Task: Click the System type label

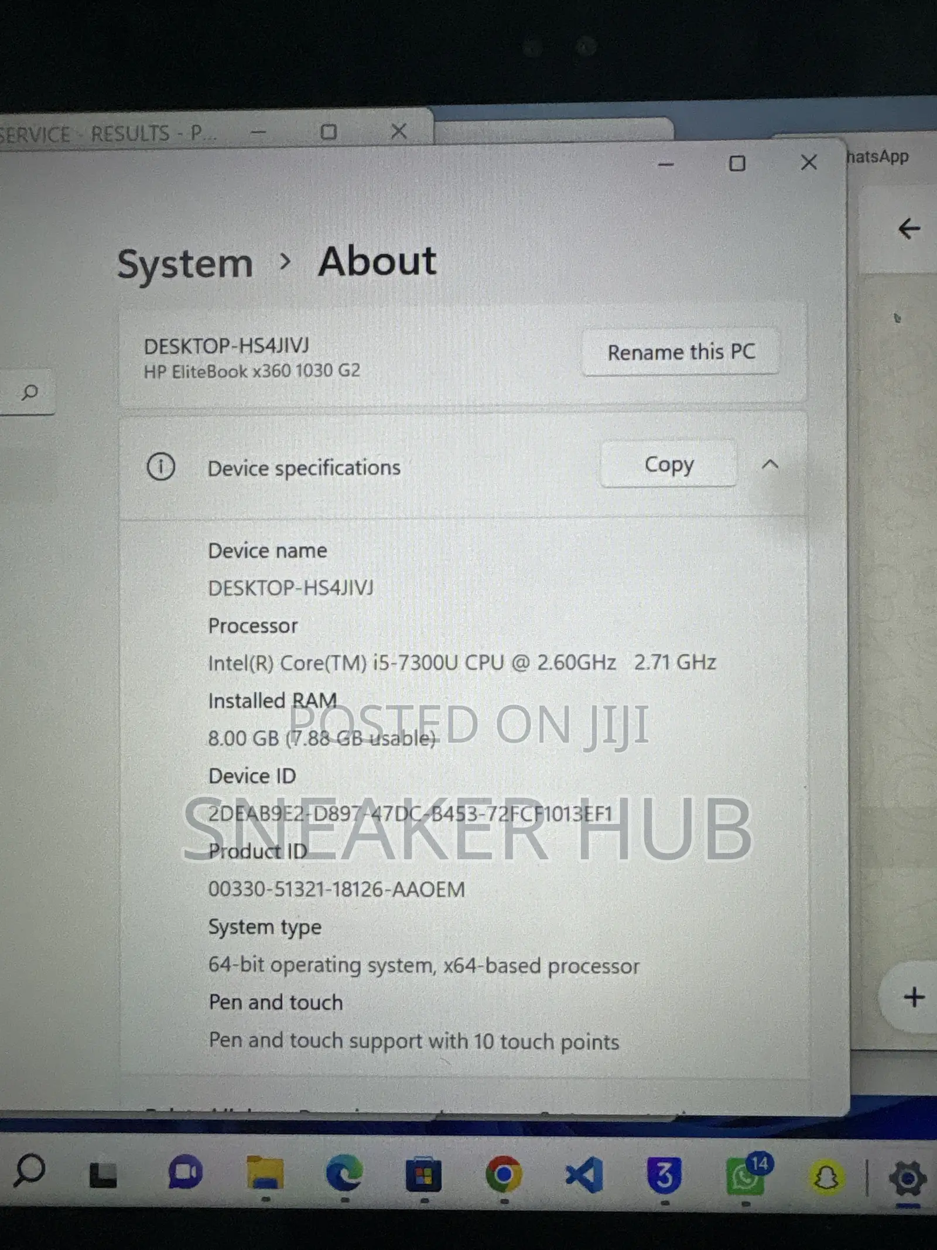Action: pyautogui.click(x=265, y=927)
